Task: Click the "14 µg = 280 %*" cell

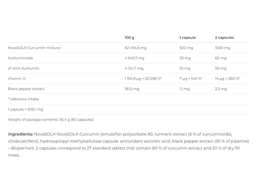Action: (x=227, y=78)
